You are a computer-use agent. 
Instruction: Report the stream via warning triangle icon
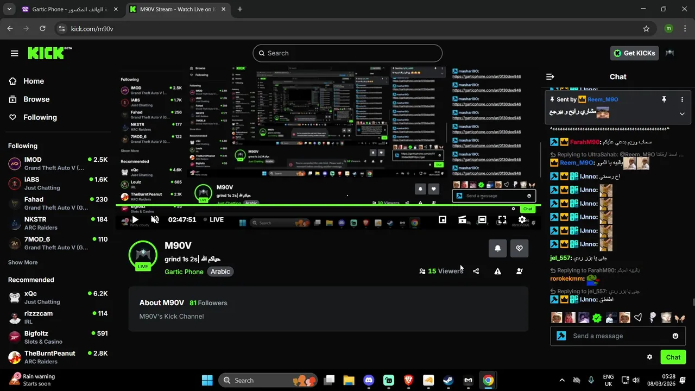point(497,271)
